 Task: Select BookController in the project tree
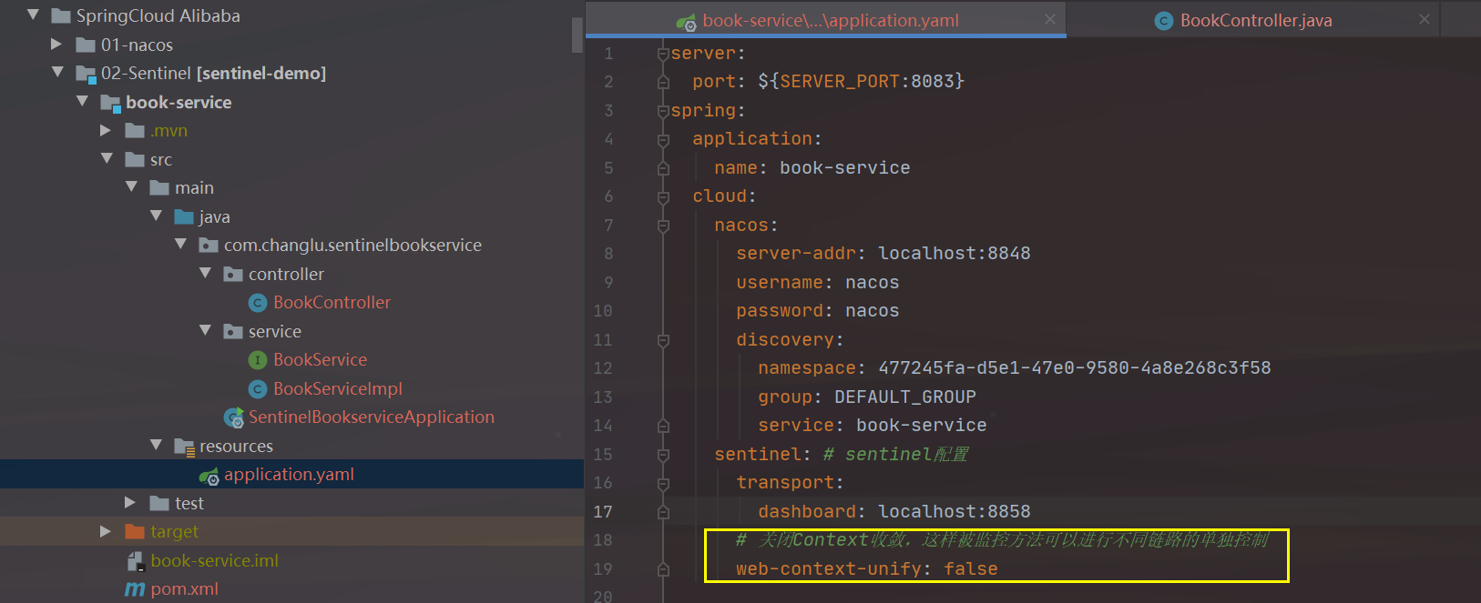pyautogui.click(x=332, y=302)
